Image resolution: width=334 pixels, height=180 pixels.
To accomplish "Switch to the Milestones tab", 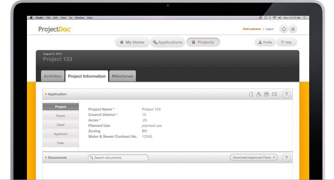I will click(122, 76).
